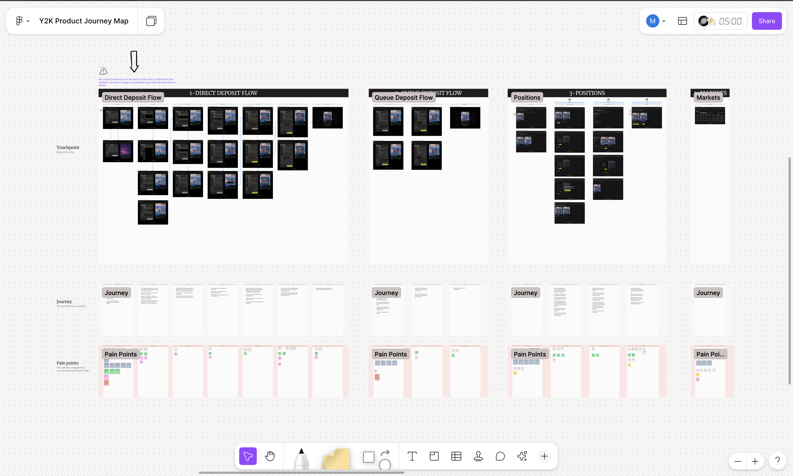
Task: Select the circle Shape tool
Action: 385,465
